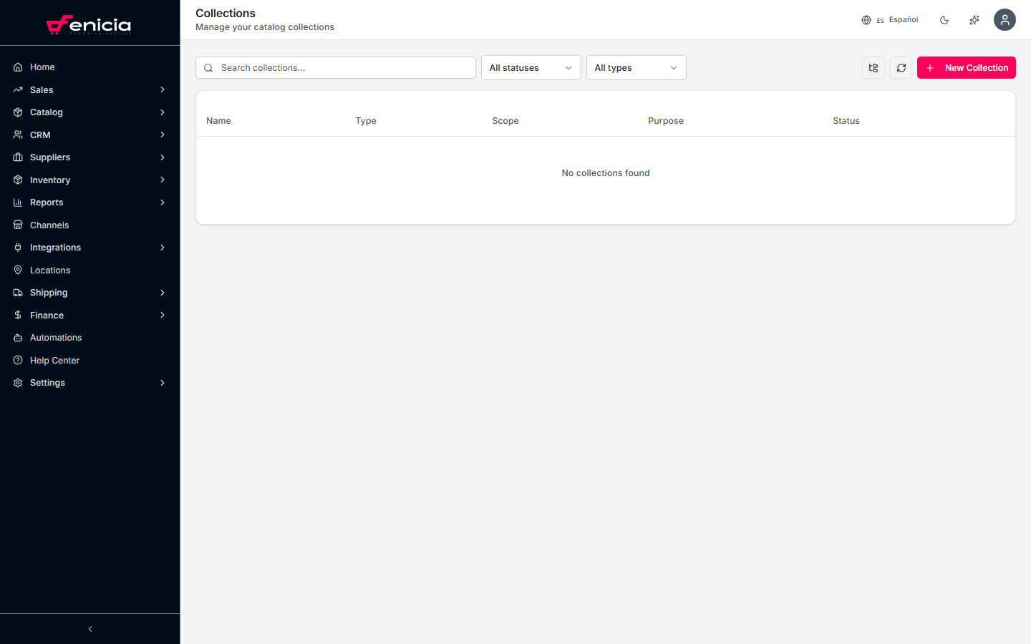Navigate to the Help Center
1031x644 pixels.
click(x=53, y=360)
